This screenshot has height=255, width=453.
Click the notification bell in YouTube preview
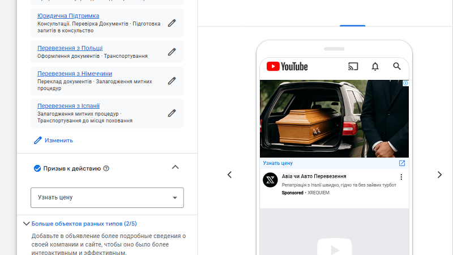[x=375, y=66]
